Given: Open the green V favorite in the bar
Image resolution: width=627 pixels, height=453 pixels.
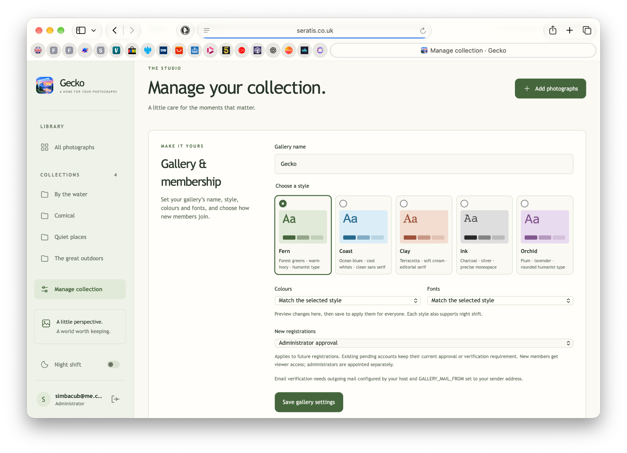Looking at the screenshot, I should pyautogui.click(x=116, y=50).
